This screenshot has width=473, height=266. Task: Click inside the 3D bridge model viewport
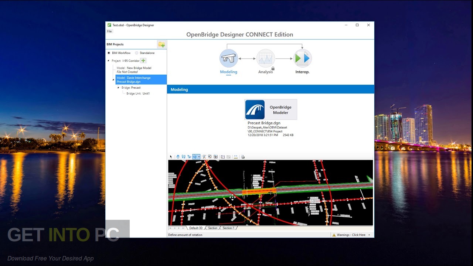tap(270, 192)
